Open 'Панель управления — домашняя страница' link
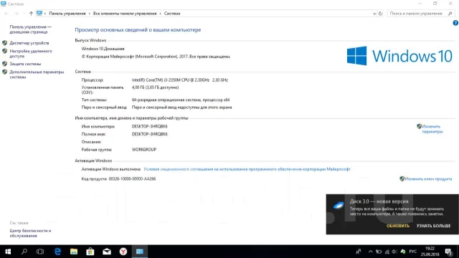Viewport: 459px width, 258px height. (x=30, y=29)
